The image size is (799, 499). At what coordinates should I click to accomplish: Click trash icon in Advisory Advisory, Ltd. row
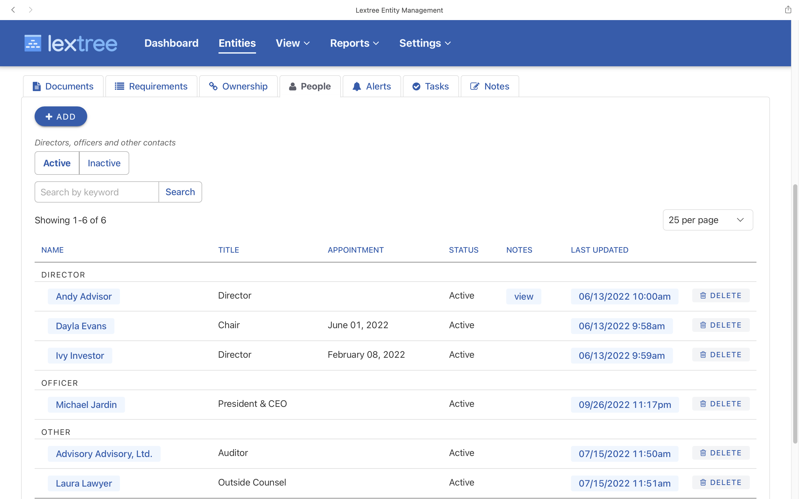[703, 453]
